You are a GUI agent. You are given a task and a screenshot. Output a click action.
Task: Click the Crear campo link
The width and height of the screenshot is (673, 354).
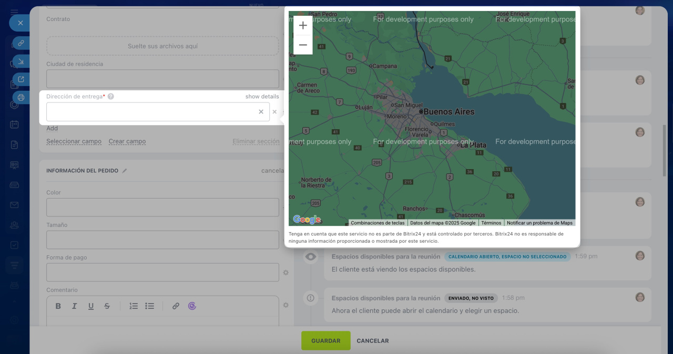pos(127,141)
